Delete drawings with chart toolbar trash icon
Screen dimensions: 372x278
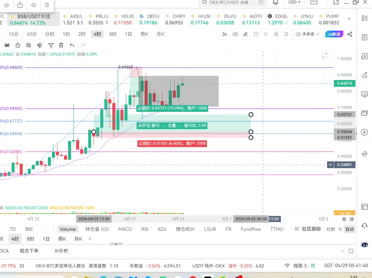pos(61,45)
